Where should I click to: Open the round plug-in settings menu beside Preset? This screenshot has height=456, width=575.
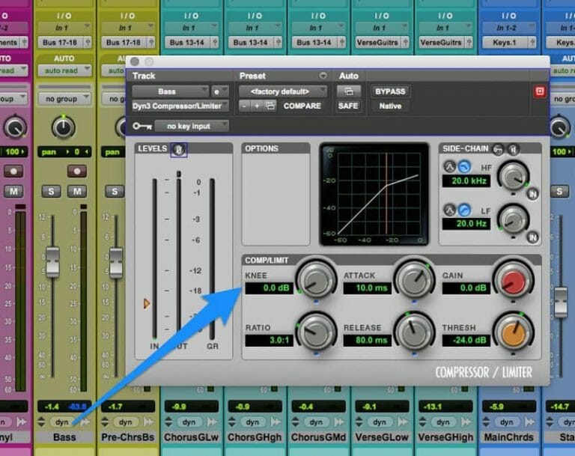pos(323,75)
